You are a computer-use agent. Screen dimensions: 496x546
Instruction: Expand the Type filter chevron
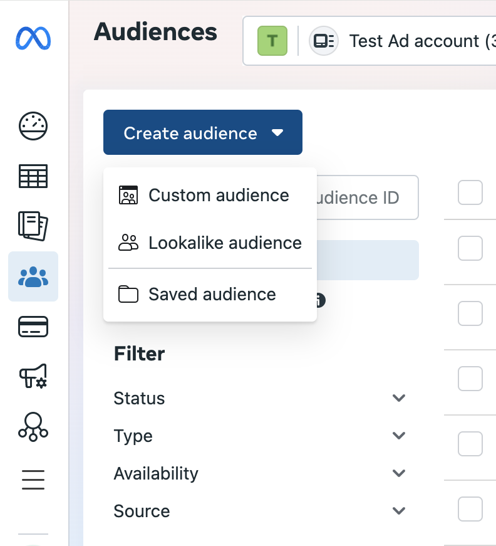pyautogui.click(x=399, y=436)
